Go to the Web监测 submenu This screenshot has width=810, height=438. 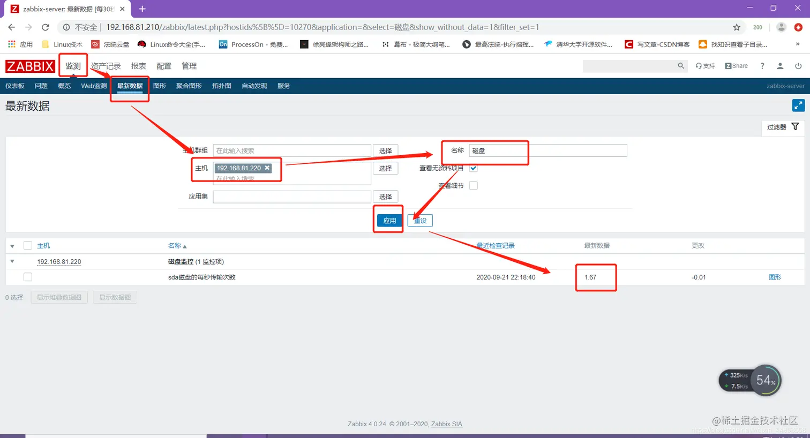coord(94,86)
